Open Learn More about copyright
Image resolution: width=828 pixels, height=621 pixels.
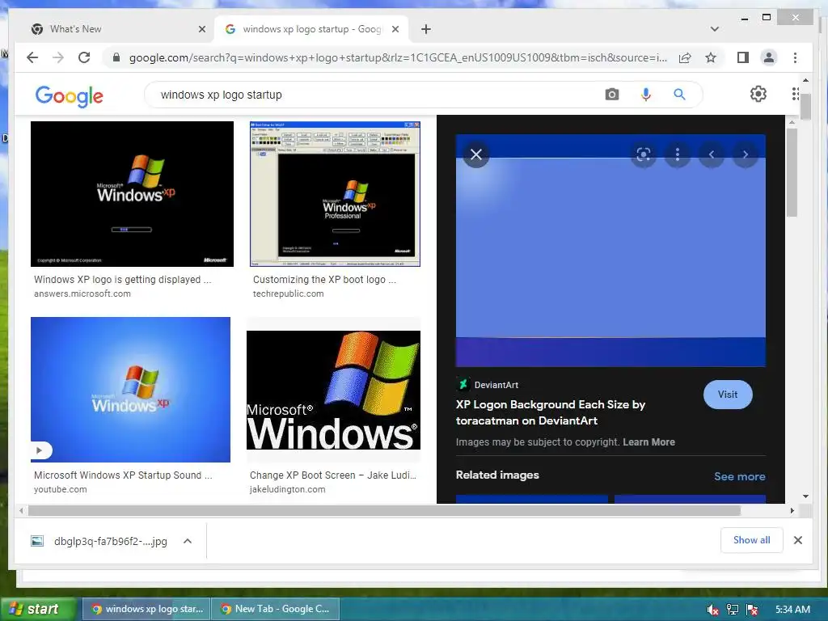(x=648, y=442)
